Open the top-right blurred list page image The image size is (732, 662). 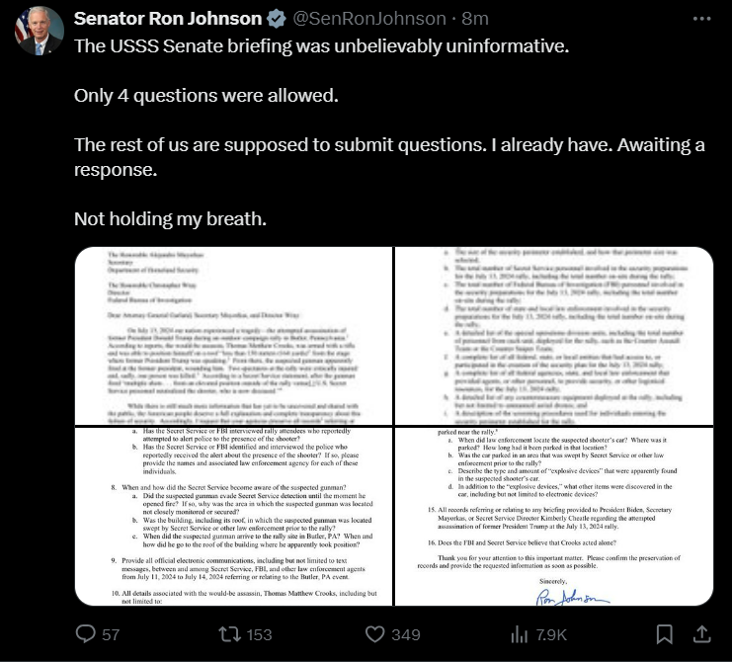[x=554, y=336]
